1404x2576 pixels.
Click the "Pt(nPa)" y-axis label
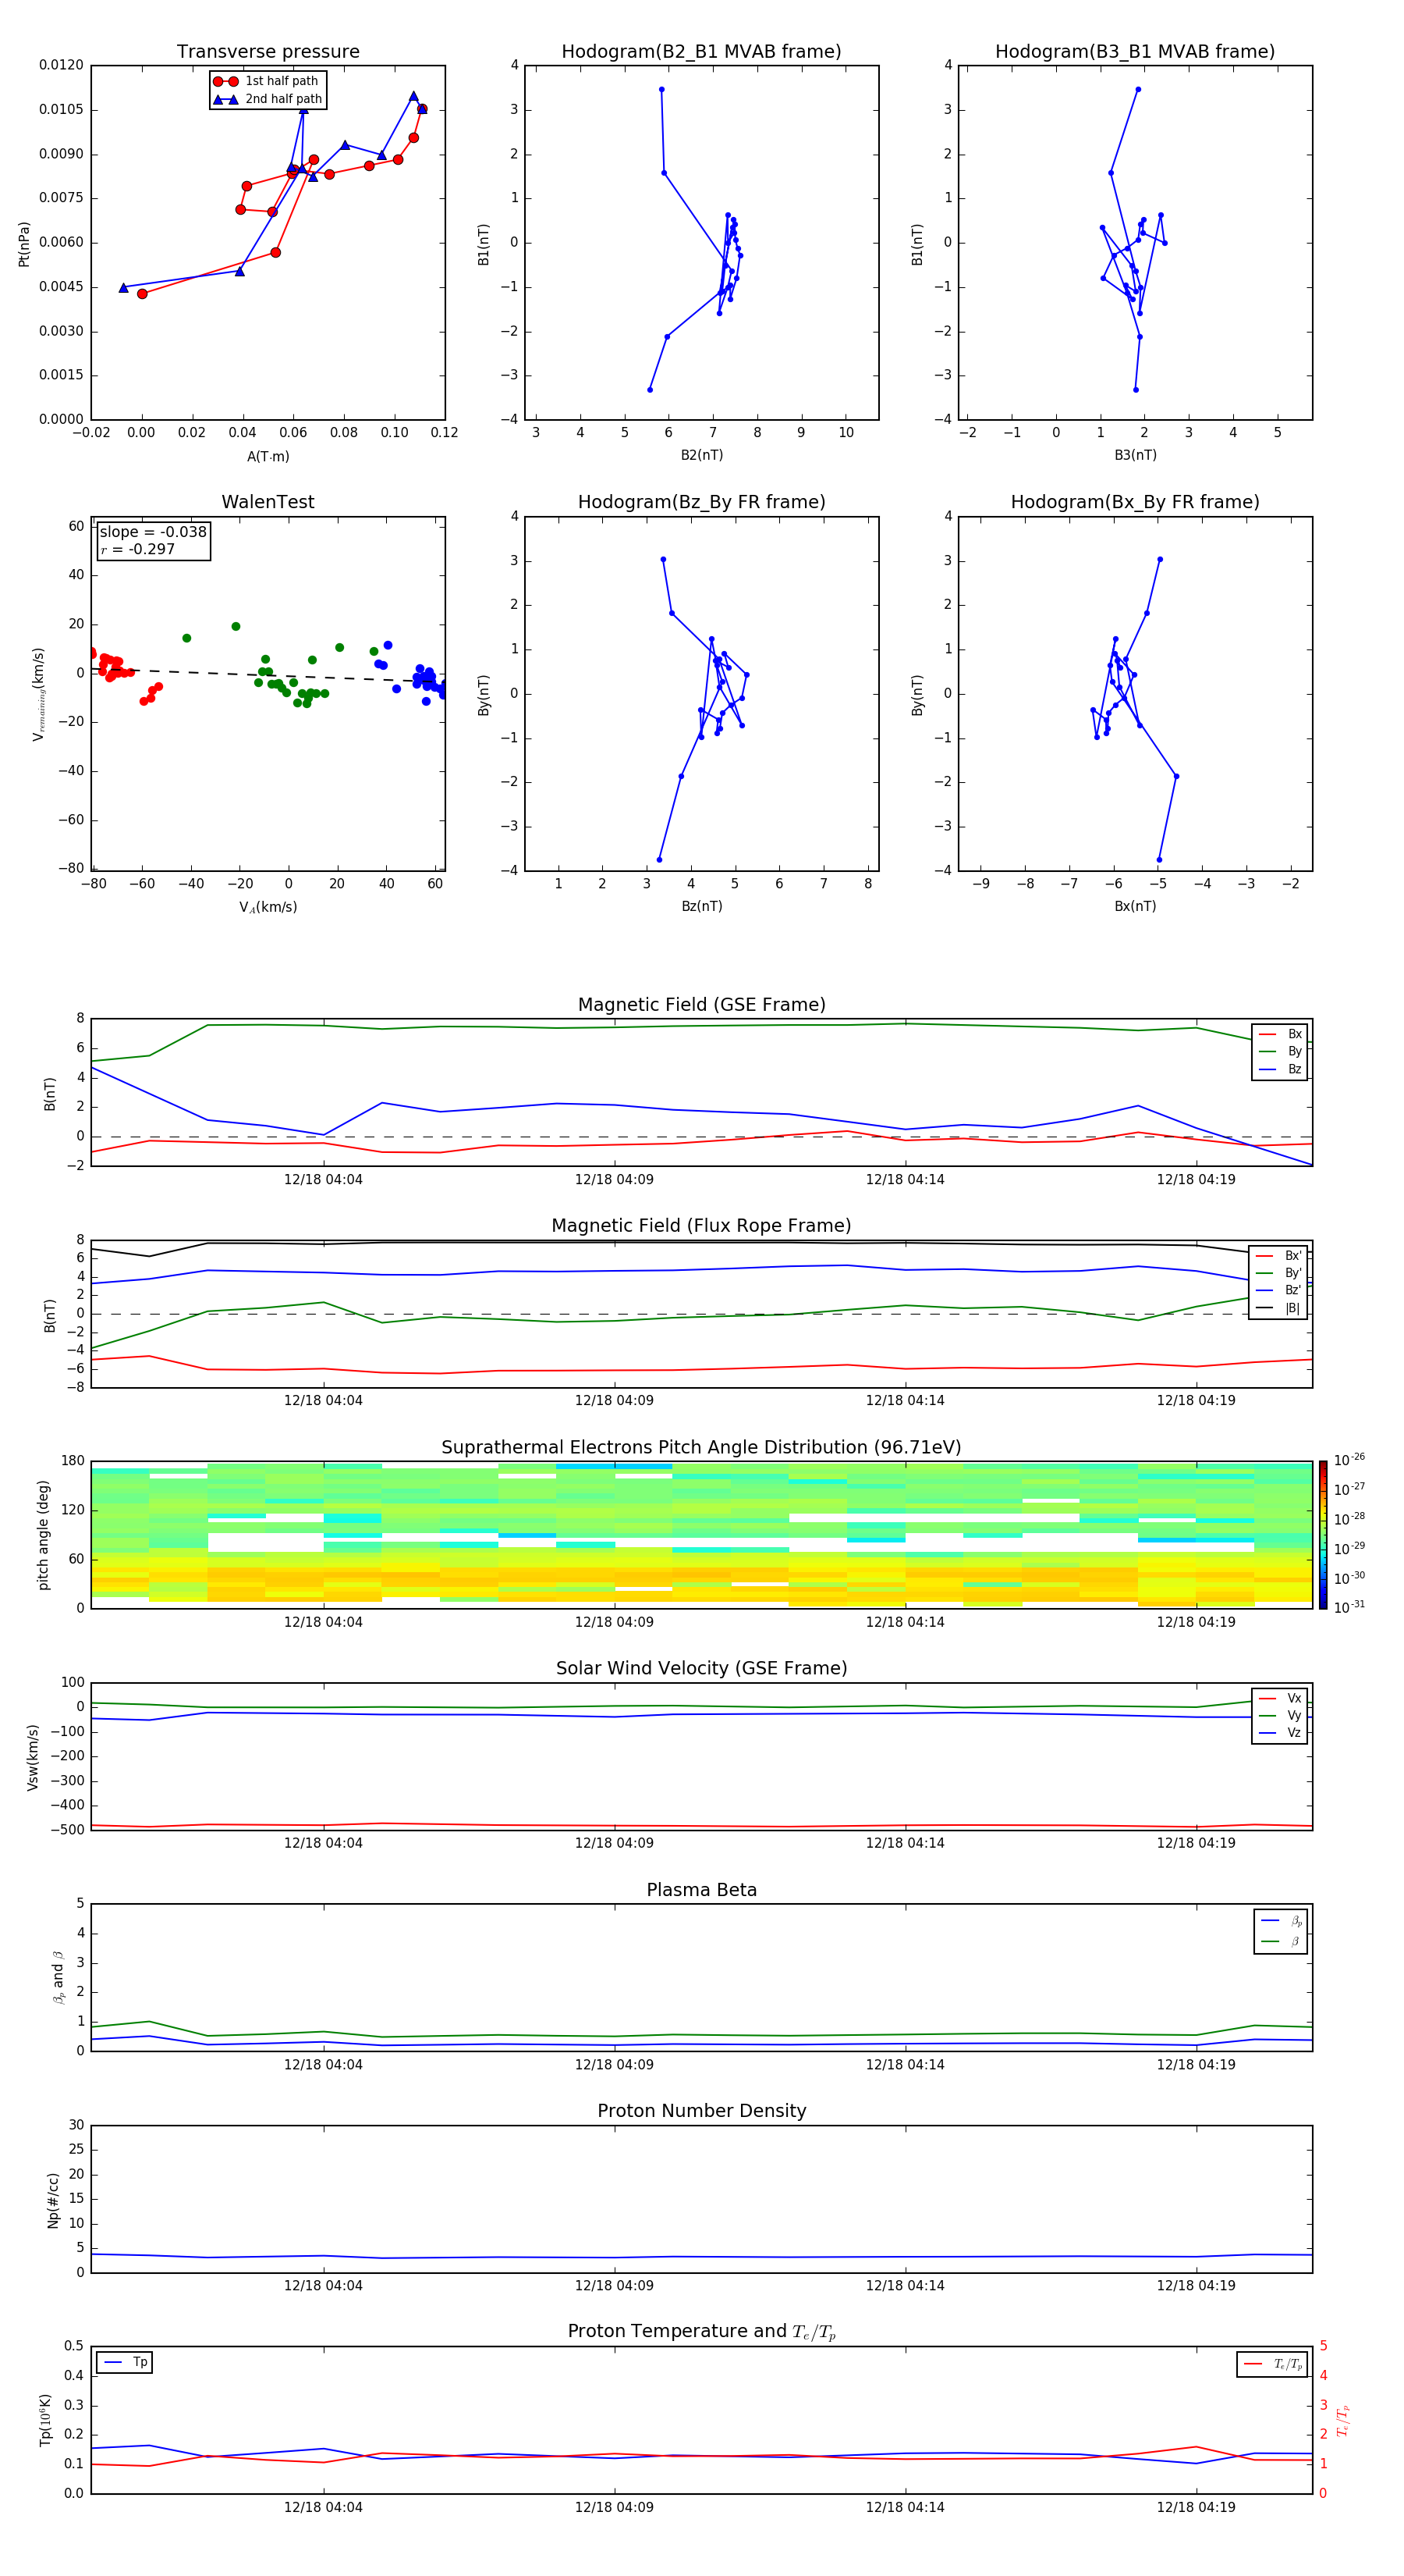(24, 243)
